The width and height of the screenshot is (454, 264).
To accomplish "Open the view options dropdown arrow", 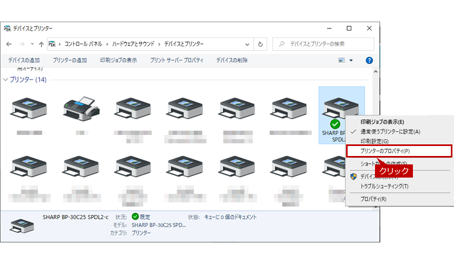I will pyautogui.click(x=351, y=60).
